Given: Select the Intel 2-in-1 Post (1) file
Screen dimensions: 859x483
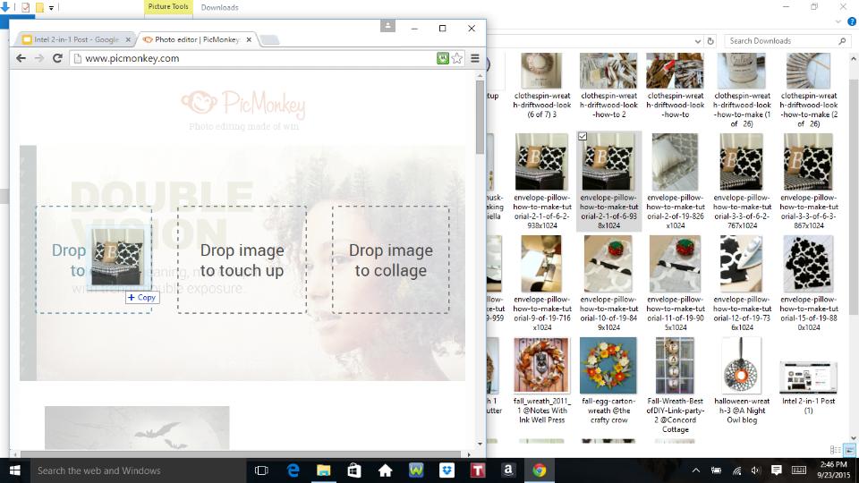Looking at the screenshot, I should click(809, 387).
